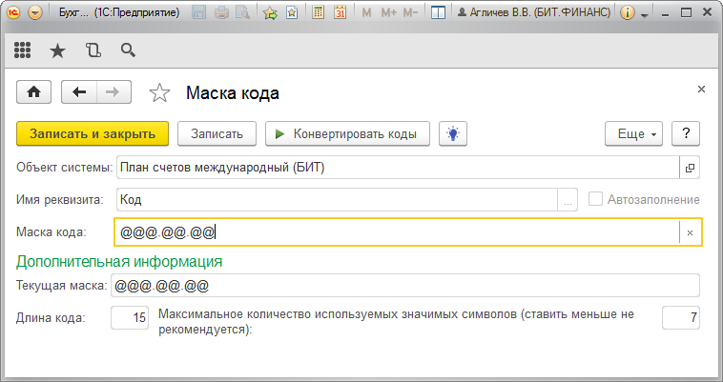
Task: Click into the Длина кода field
Action: [x=131, y=317]
